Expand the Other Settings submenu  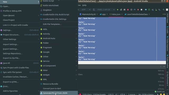click(20, 39)
